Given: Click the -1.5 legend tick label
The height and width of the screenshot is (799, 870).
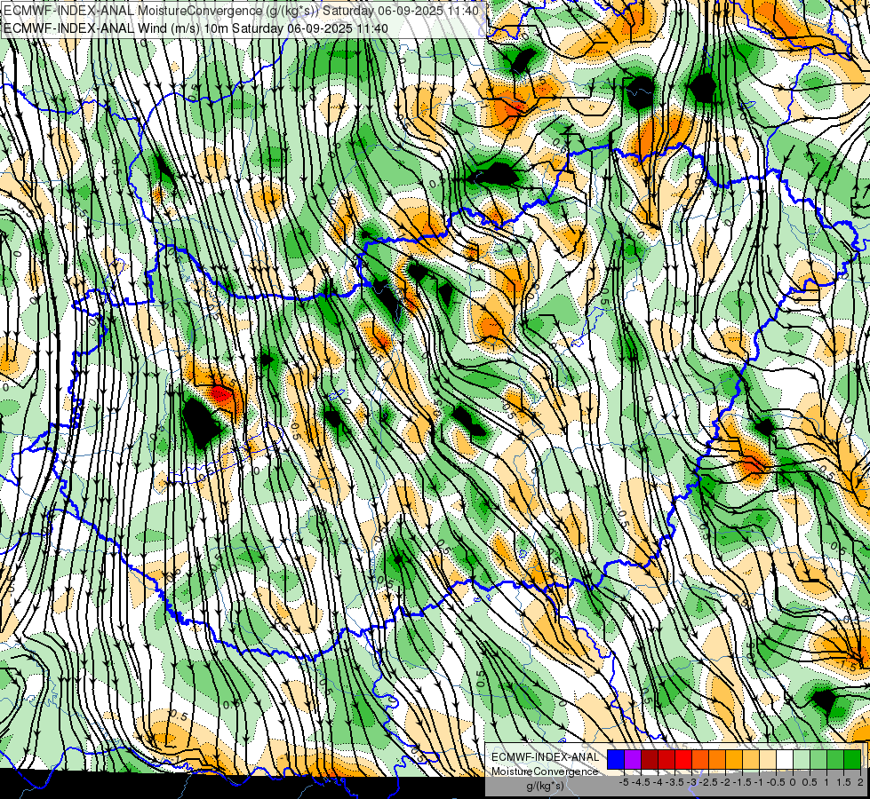Looking at the screenshot, I should (742, 782).
